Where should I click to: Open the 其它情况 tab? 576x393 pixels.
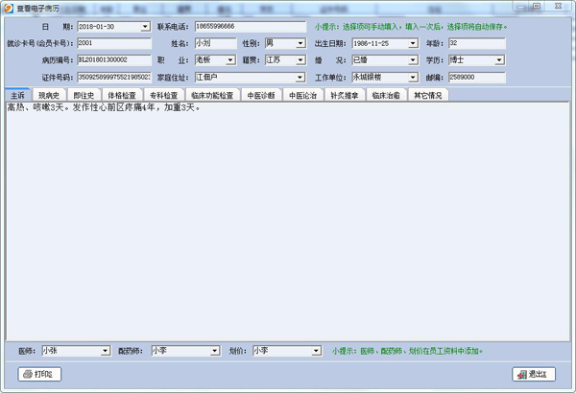[x=427, y=96]
